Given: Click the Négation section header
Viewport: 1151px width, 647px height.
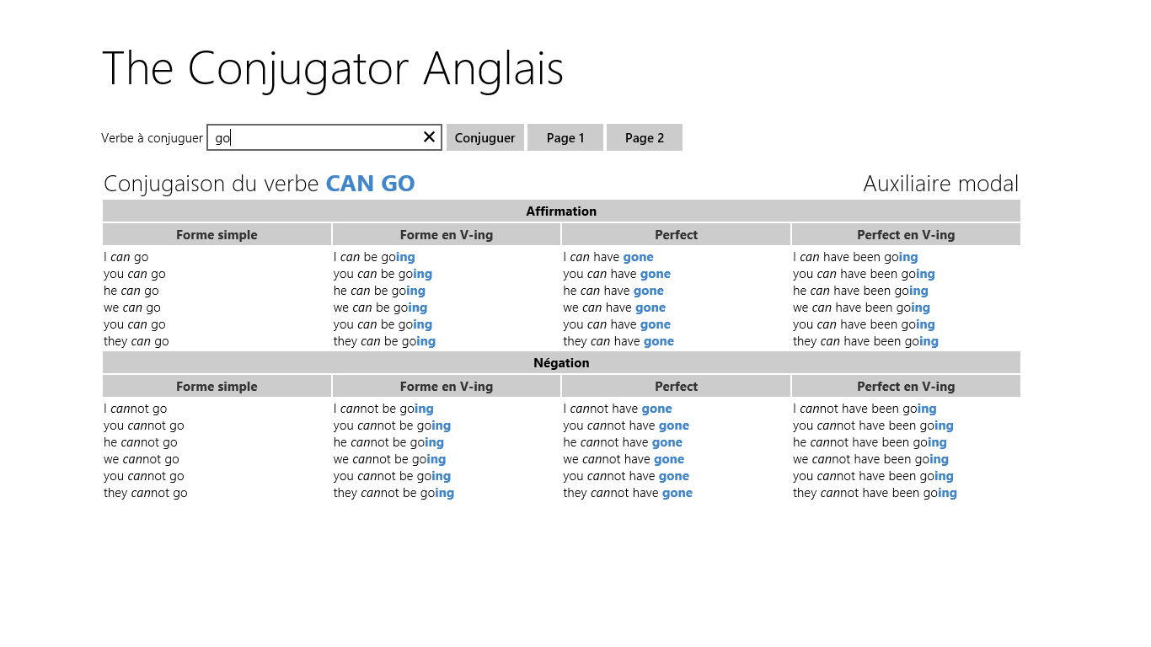Looking at the screenshot, I should pos(561,363).
